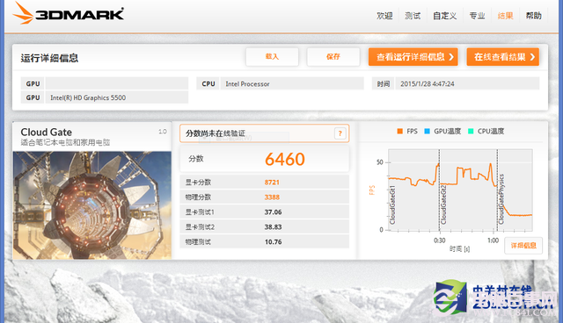This screenshot has height=323, width=563.
Task: Click the orange FPS legend swatch
Action: [399, 131]
